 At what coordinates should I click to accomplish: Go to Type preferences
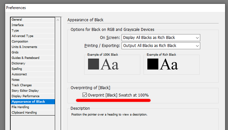tap(15, 31)
